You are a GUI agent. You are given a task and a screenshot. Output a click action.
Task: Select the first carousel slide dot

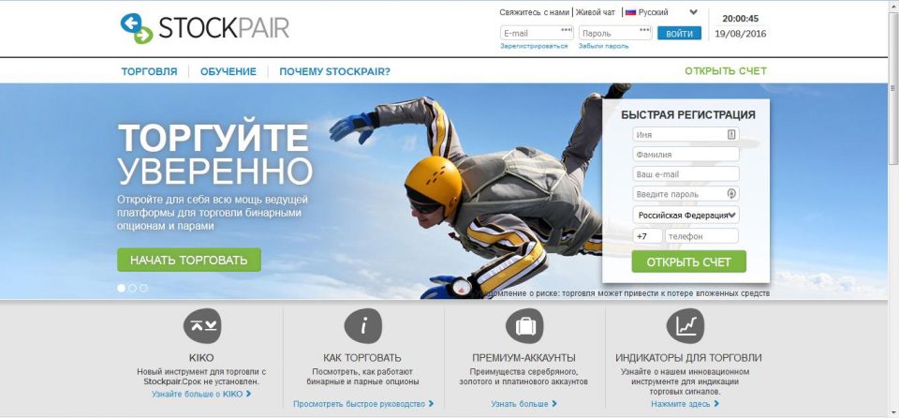click(121, 289)
